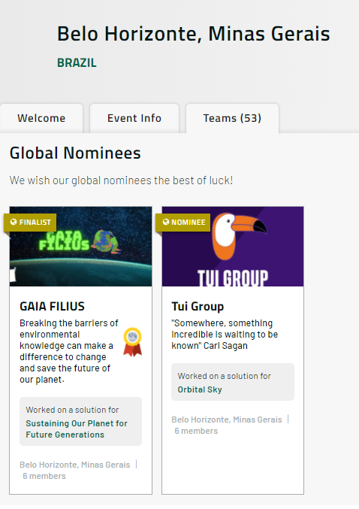Click the Global Nominees heading
The image size is (359, 509).
(75, 153)
